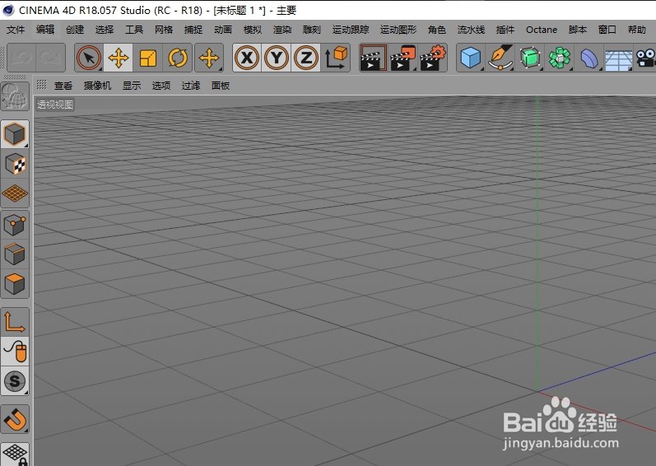The width and height of the screenshot is (656, 466).
Task: Click the Make Editable globe icon
Action: pyautogui.click(x=15, y=96)
